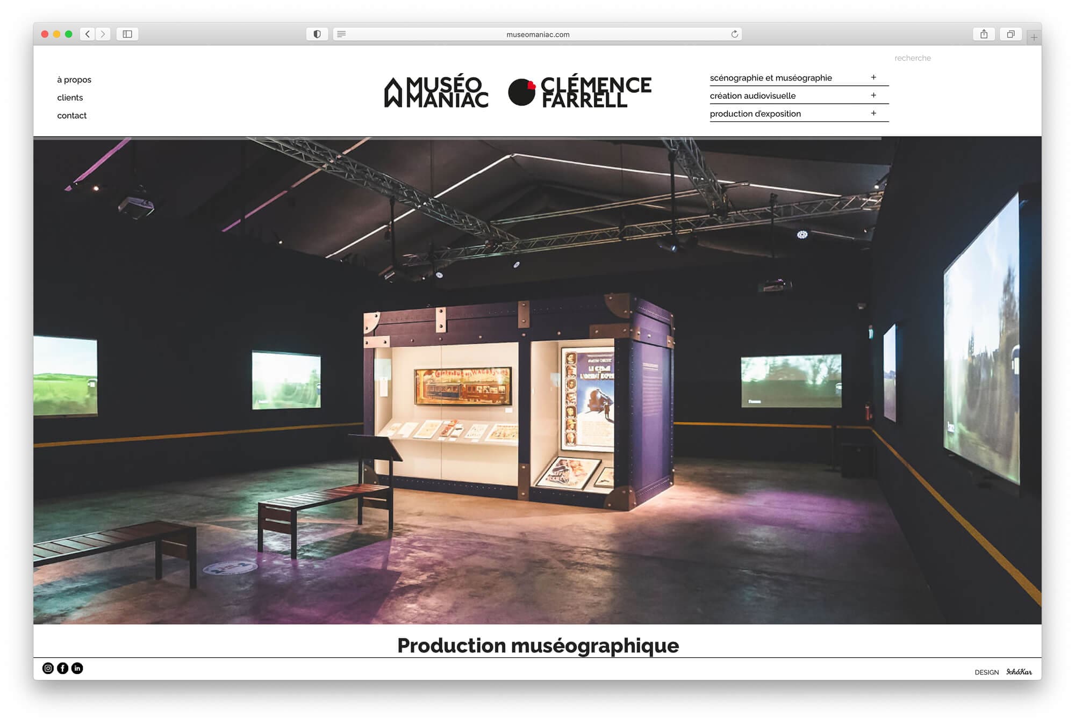The image size is (1075, 725).
Task: Click the privacy shield icon
Action: (x=317, y=34)
